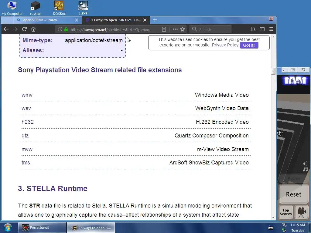Click Reset in the game window

(294, 194)
